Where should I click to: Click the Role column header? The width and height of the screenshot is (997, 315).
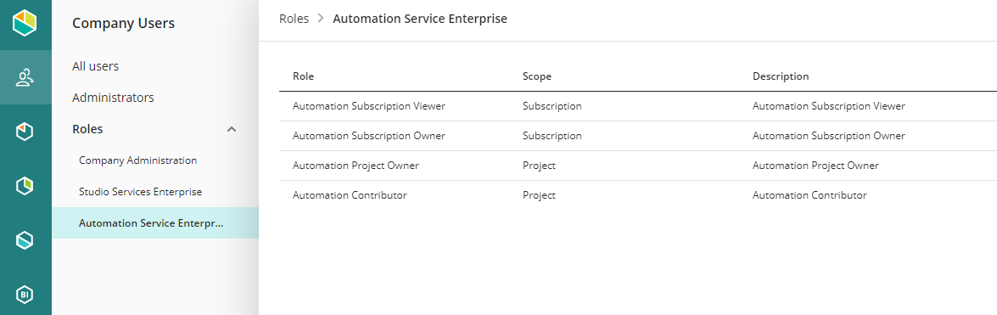(303, 76)
